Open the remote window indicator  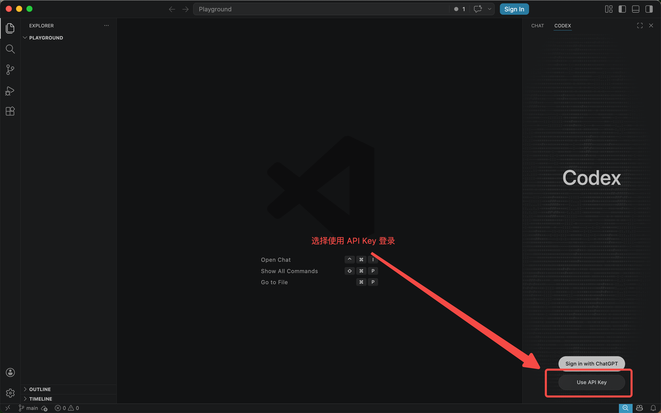[x=7, y=408]
